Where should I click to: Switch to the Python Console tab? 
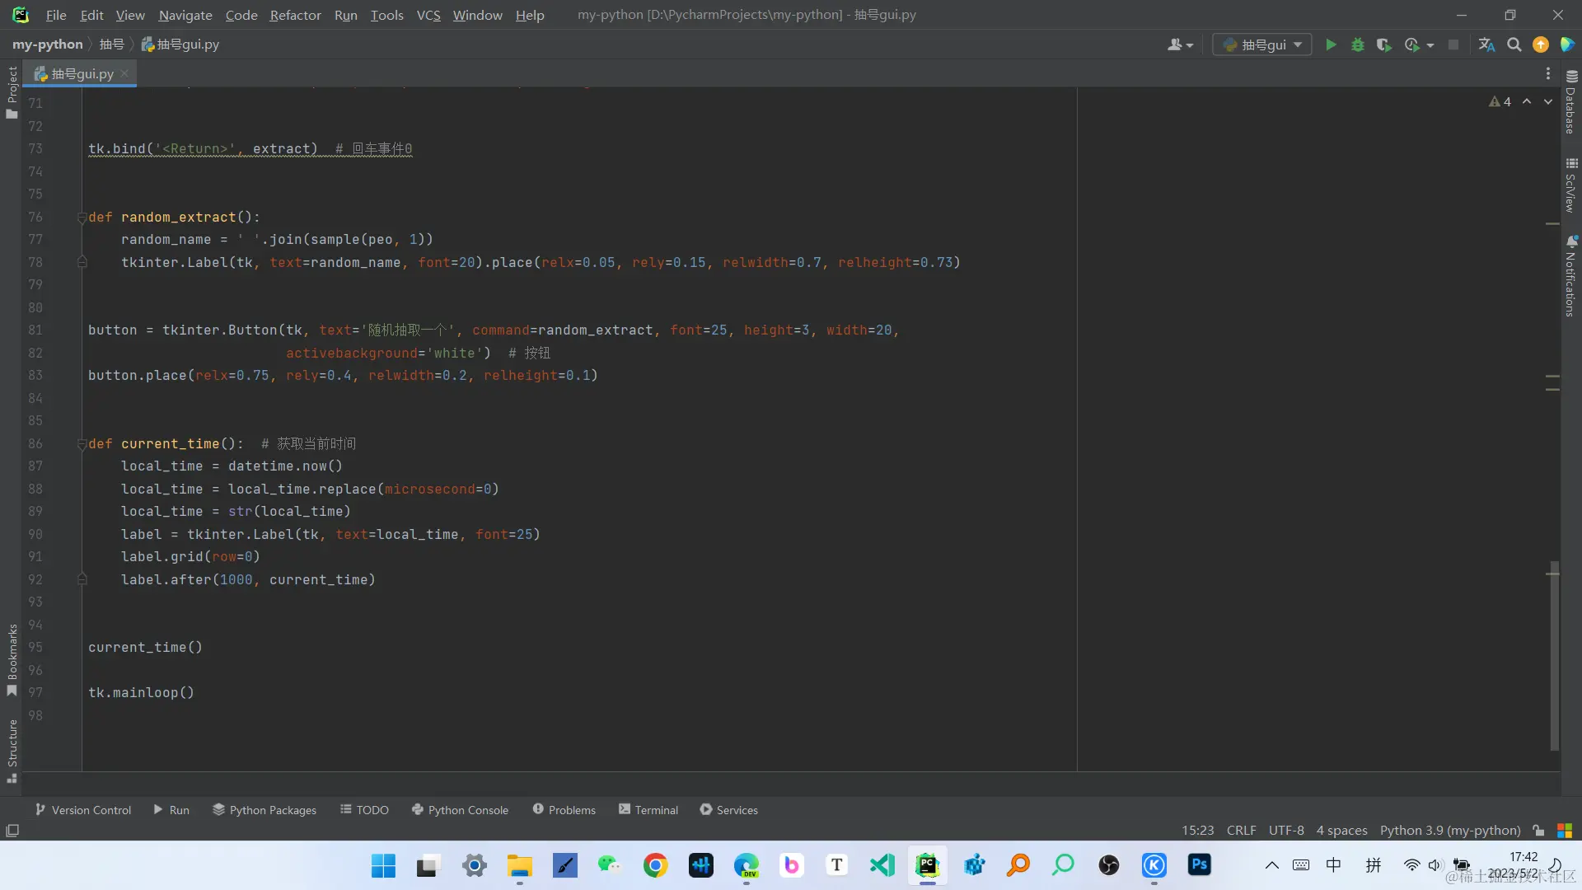(x=460, y=810)
